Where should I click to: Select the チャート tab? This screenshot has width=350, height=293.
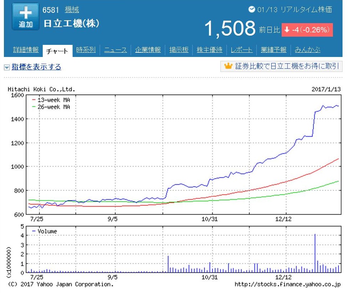pyautogui.click(x=57, y=51)
